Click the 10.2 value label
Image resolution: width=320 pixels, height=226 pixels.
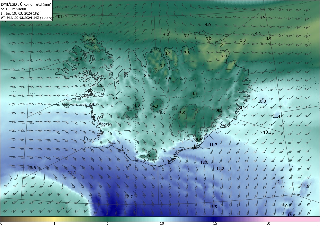(287, 206)
